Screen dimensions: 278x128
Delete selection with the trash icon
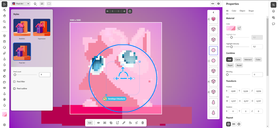pos(143,123)
